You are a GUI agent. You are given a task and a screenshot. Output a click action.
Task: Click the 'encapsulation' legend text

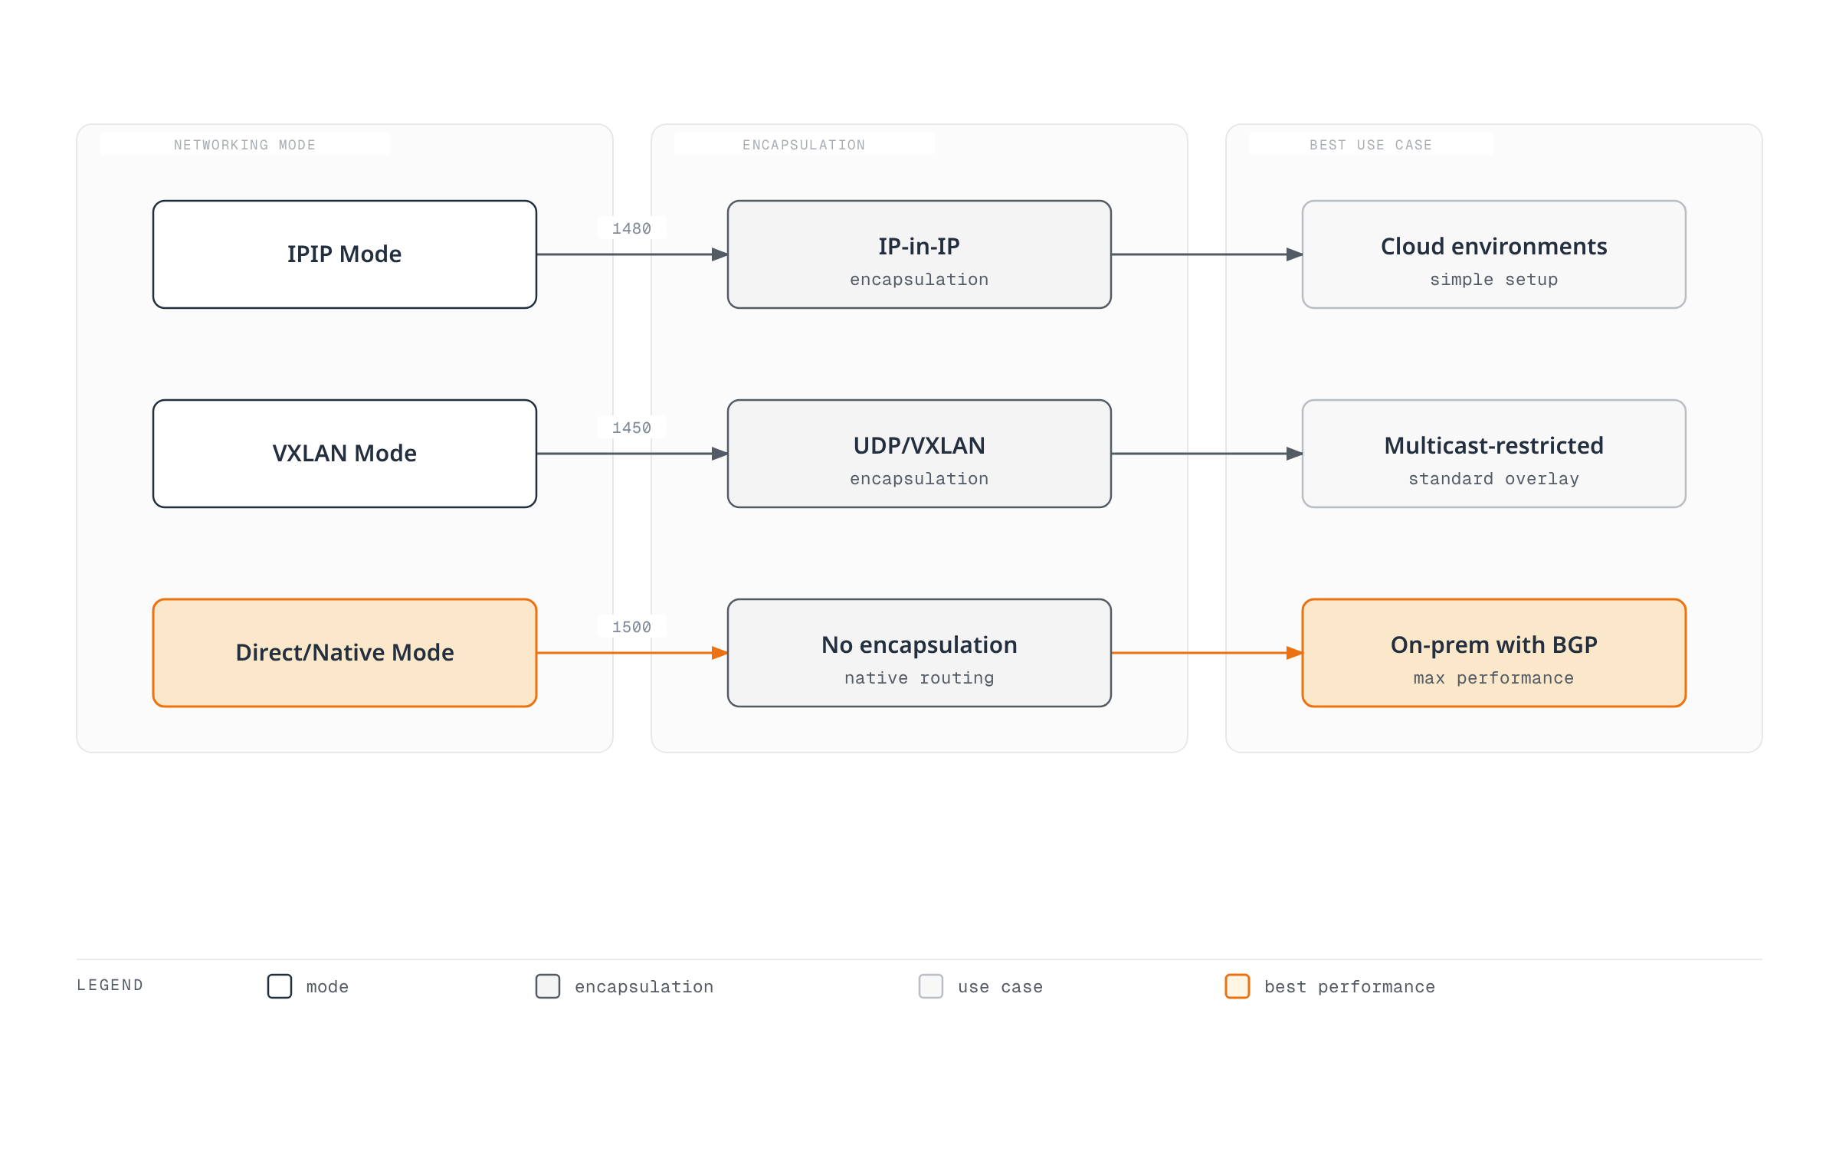pos(644,987)
